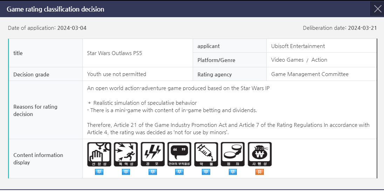Click the title value Star Wars Outlaws PS5
Viewport: 384px width, 191px height.
tap(115, 53)
